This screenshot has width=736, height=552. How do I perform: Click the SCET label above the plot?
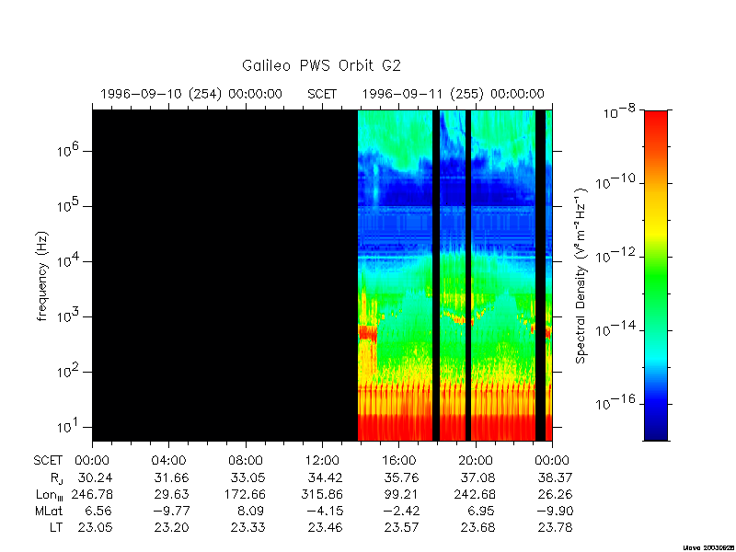tap(322, 94)
